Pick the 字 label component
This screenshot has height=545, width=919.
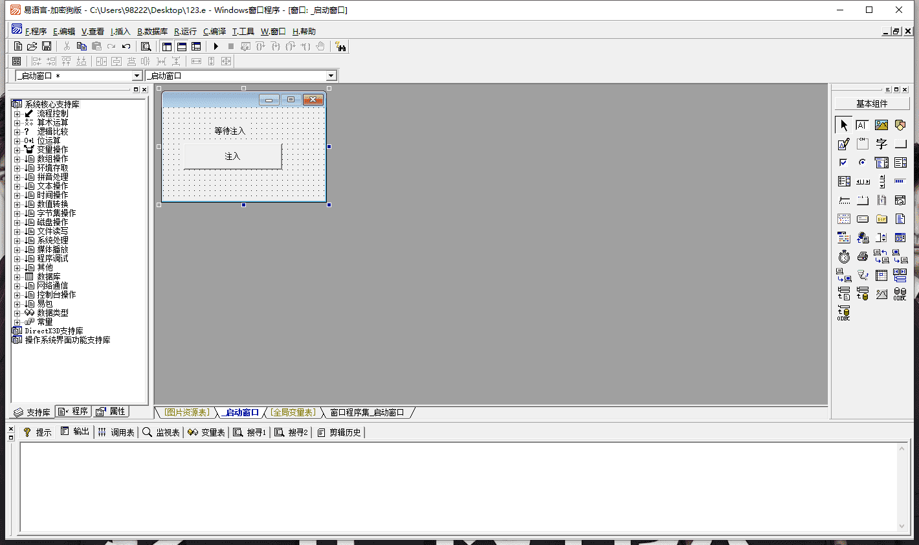[881, 144]
